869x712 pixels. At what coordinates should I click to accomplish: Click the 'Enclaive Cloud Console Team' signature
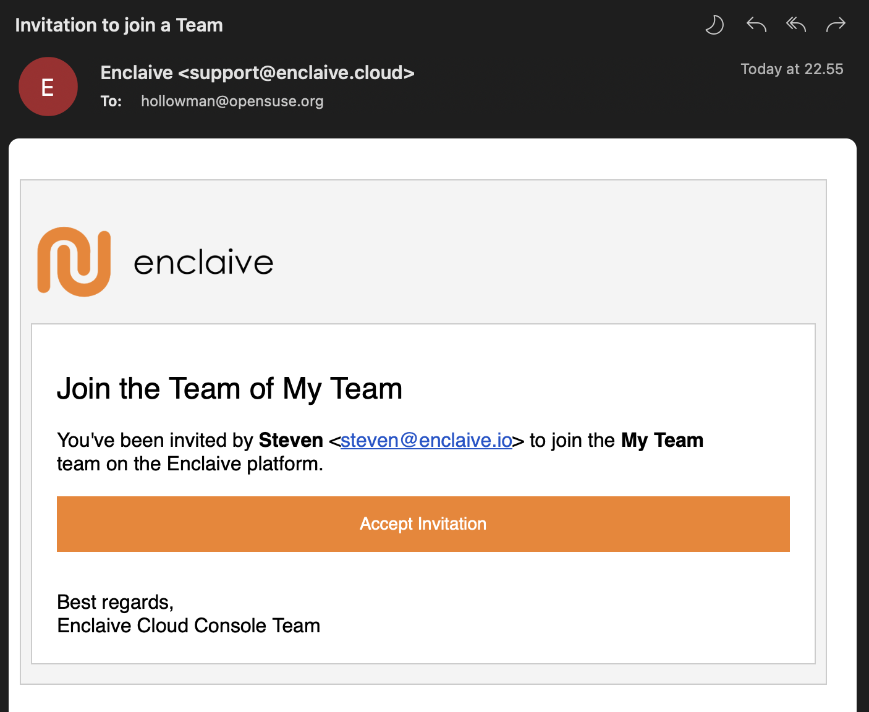[x=189, y=625]
